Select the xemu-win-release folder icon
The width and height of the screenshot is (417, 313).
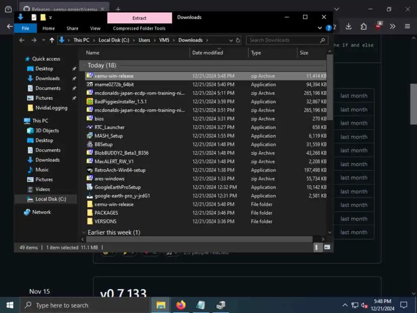click(90, 204)
